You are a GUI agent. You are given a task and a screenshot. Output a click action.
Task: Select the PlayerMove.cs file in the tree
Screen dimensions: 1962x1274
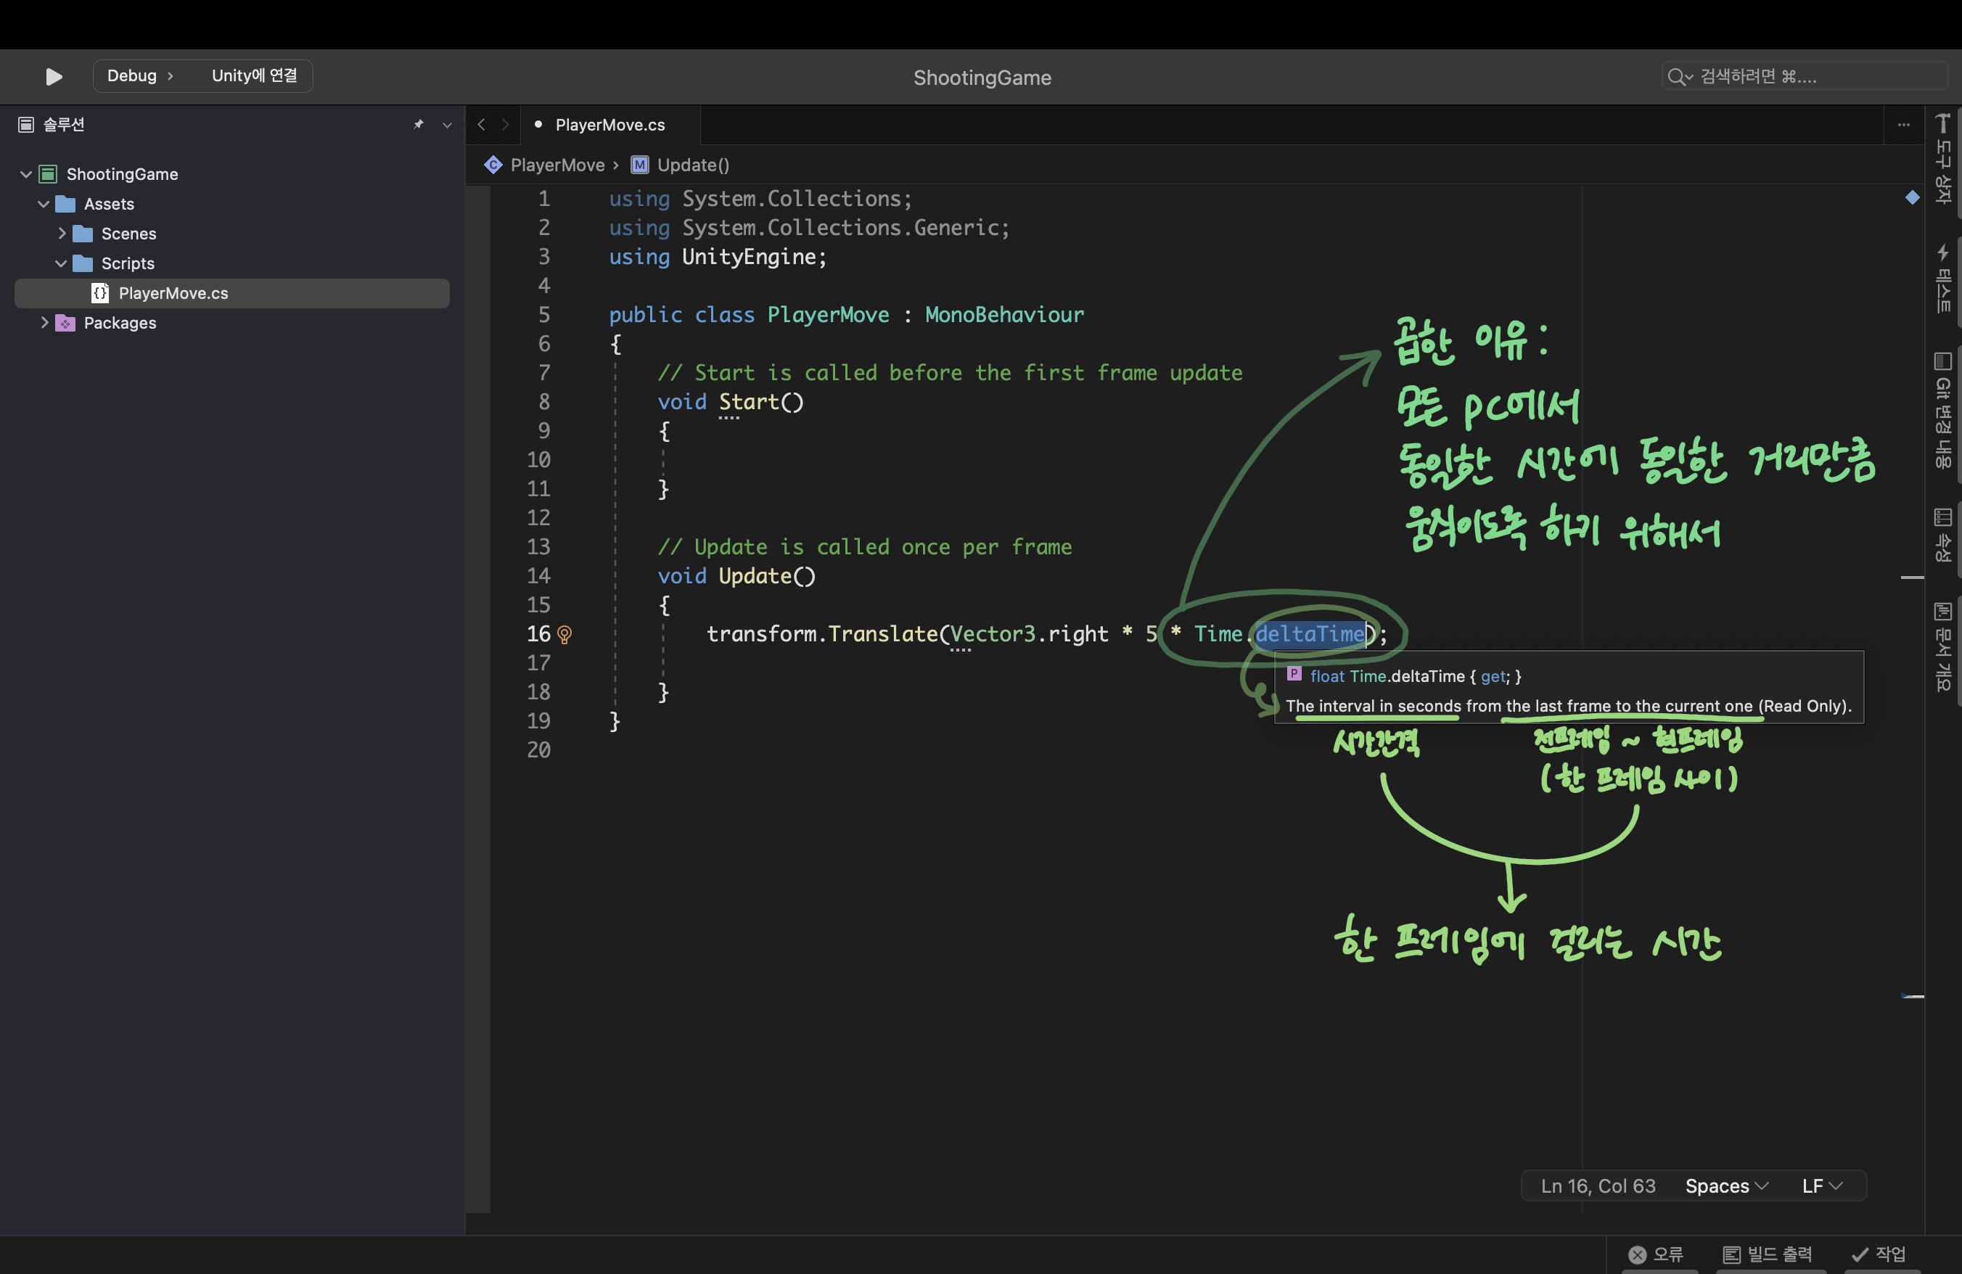[173, 293]
